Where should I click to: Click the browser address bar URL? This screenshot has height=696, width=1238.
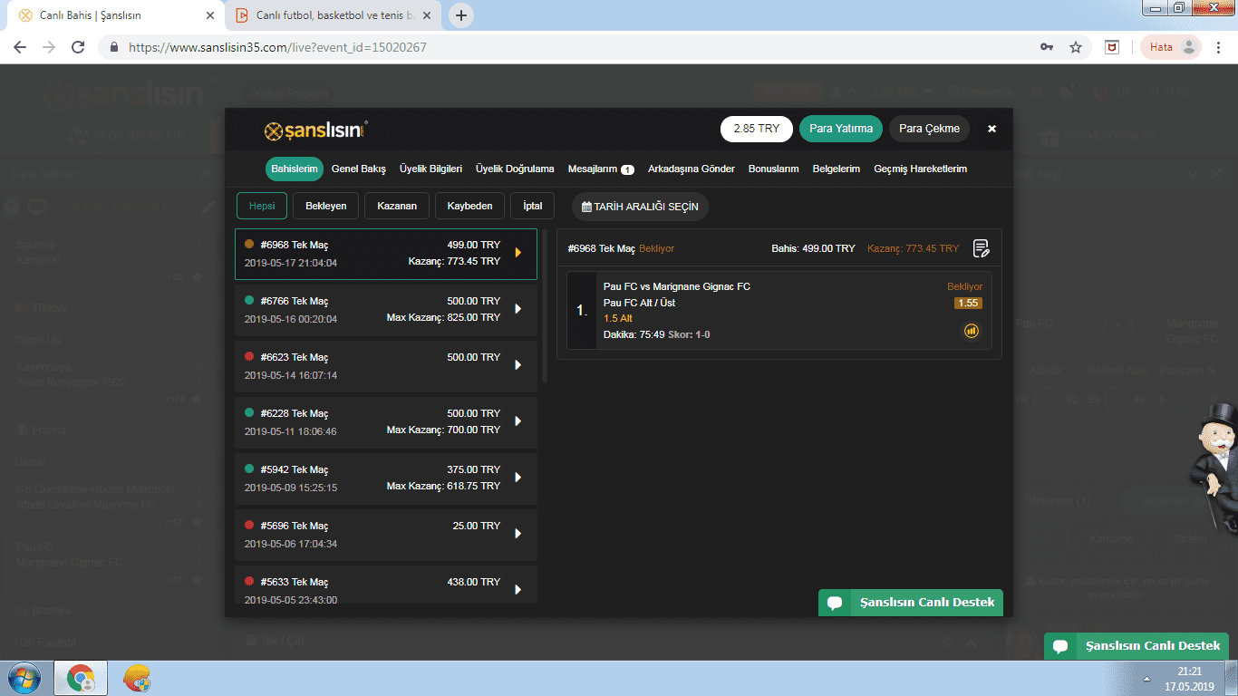[277, 47]
